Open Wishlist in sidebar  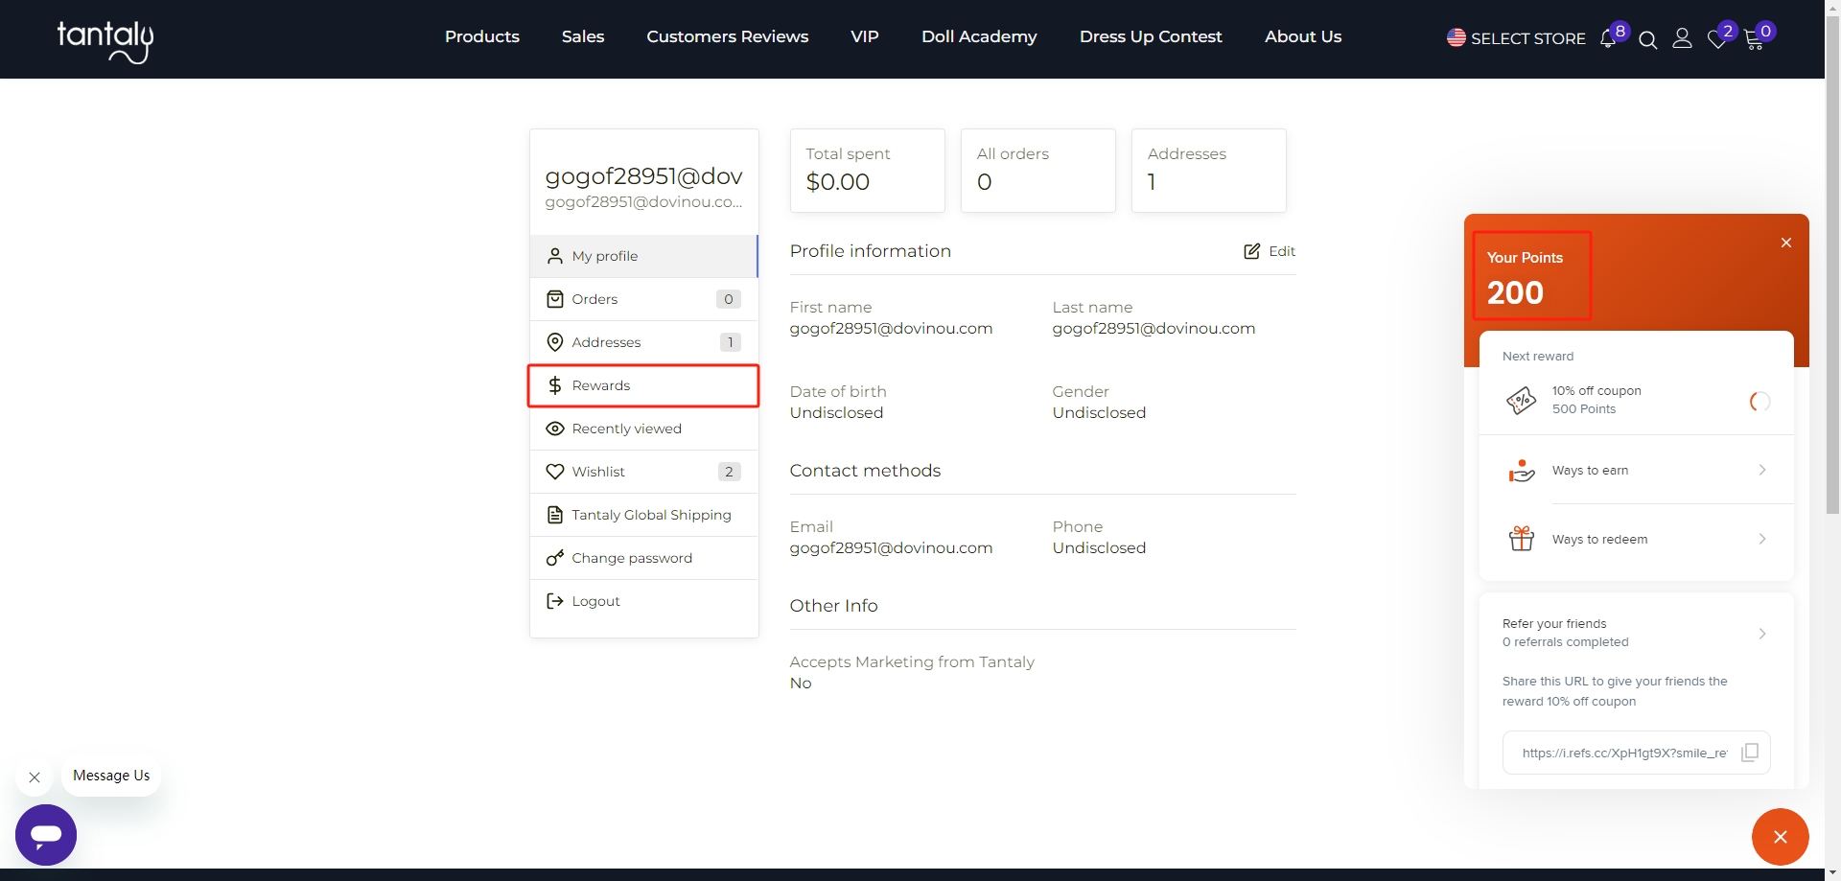point(643,472)
